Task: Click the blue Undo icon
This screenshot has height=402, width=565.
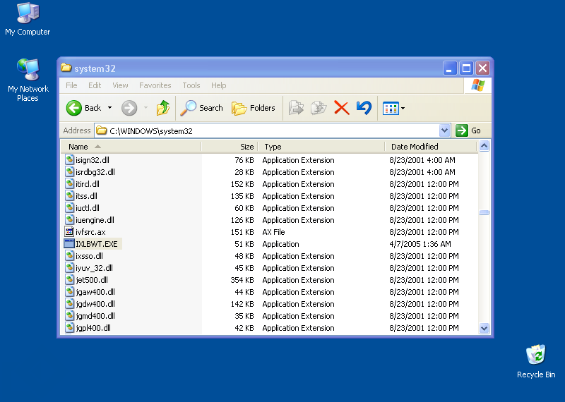Action: pyautogui.click(x=364, y=108)
